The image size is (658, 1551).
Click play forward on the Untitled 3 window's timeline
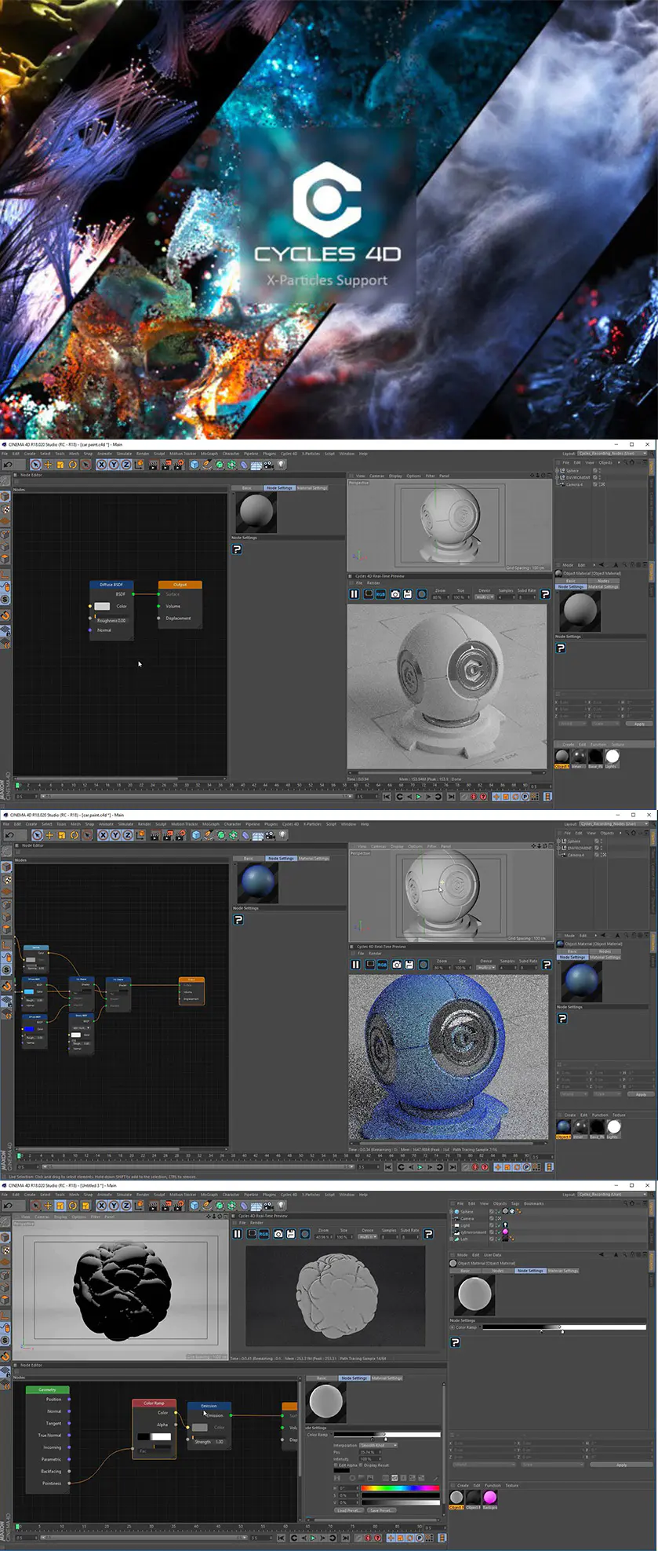[312, 1538]
